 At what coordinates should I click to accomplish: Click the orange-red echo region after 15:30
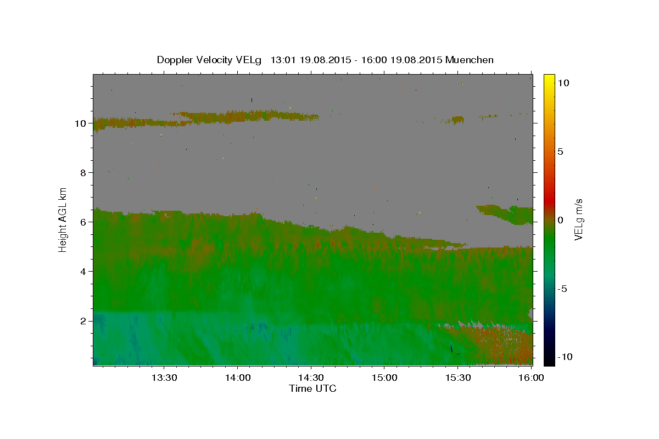[502, 346]
